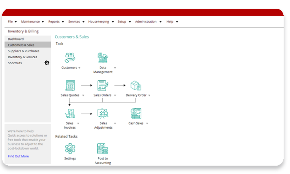Select Customers & Sales in sidebar
Screen dimensions: 290x174
[x=28, y=45]
